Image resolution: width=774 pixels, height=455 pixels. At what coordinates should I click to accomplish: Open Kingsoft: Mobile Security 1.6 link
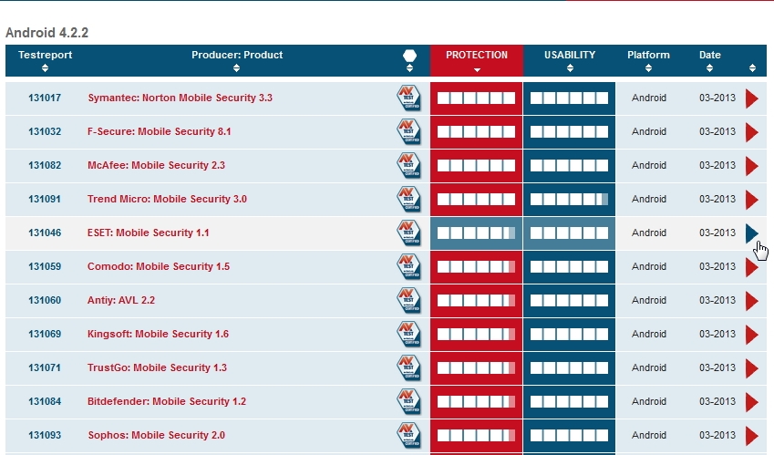(x=158, y=334)
